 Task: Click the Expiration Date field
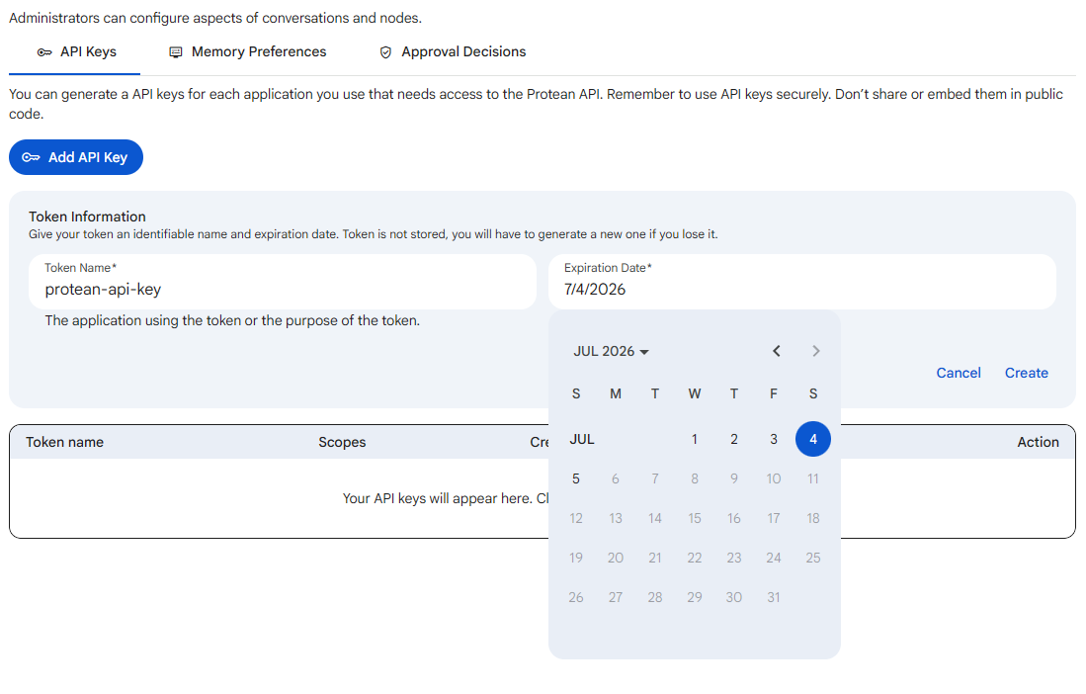[x=802, y=282]
